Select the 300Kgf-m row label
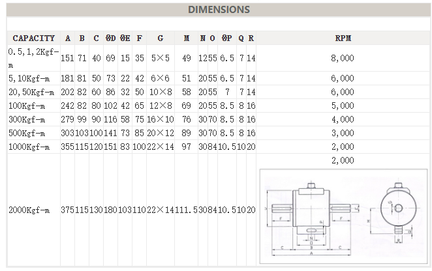Image resolution: width=432 pixels, height=271 pixels. click(27, 119)
